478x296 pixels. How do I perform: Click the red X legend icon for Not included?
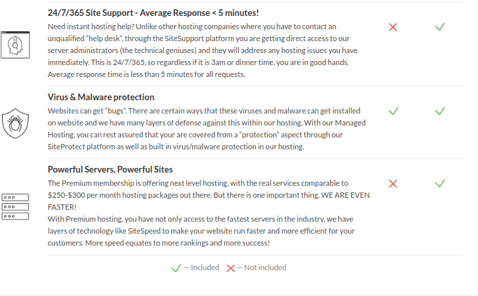[x=231, y=268]
